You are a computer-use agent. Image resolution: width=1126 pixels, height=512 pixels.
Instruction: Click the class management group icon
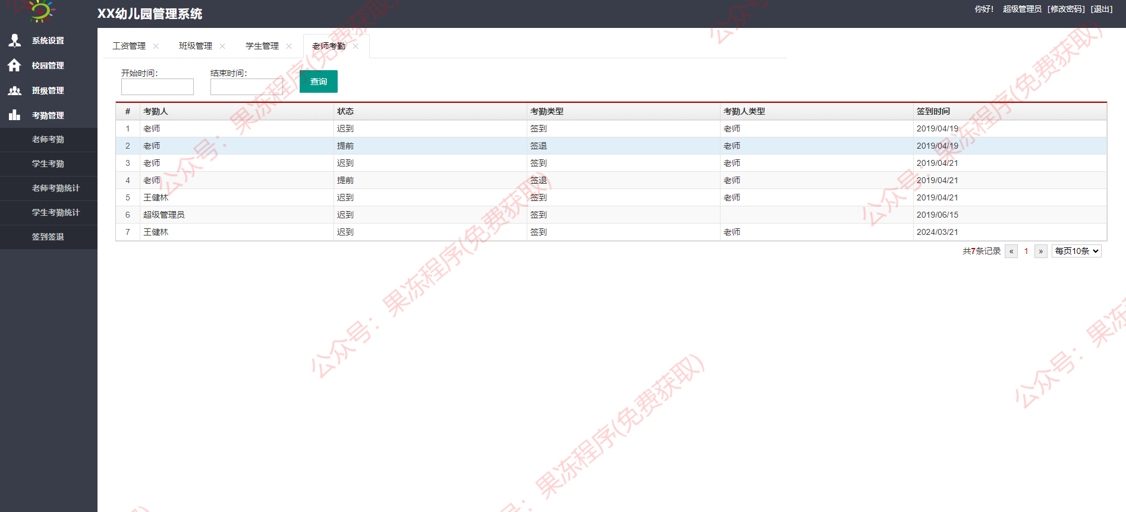pyautogui.click(x=15, y=90)
